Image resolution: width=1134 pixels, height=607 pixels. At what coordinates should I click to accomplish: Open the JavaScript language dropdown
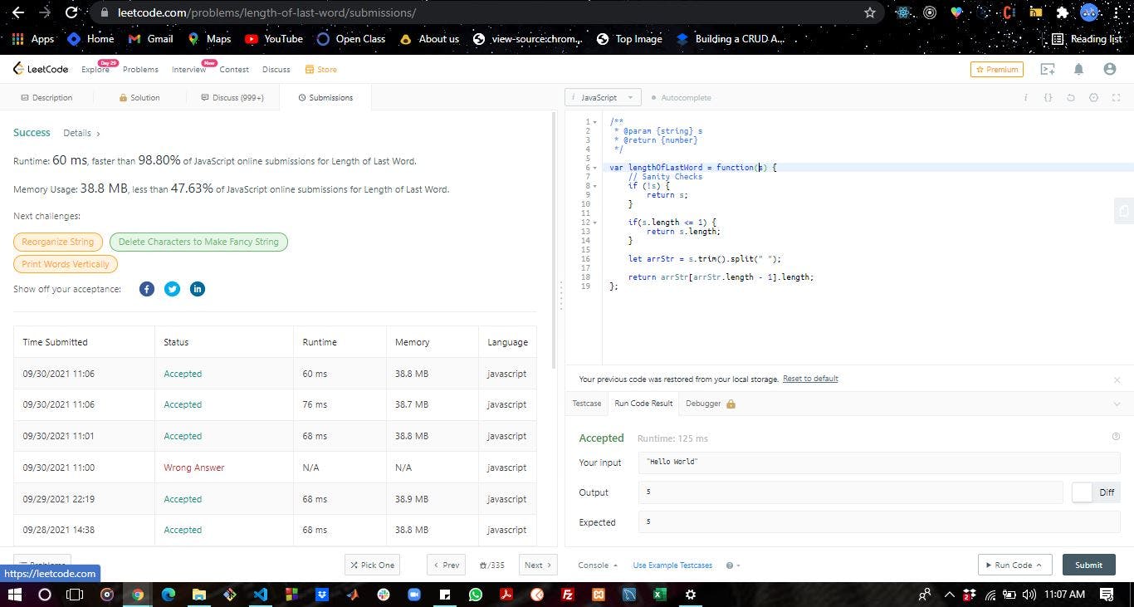pyautogui.click(x=603, y=98)
